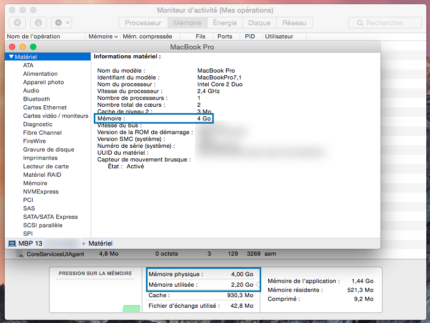
Task: Switch to the Énergie tab
Action: (x=224, y=23)
